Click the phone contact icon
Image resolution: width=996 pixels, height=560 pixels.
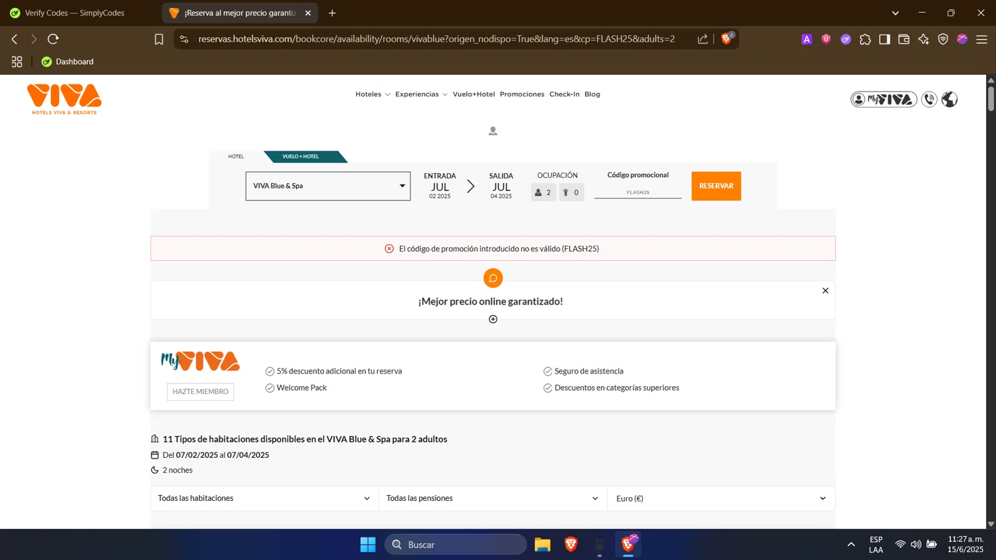coord(930,100)
